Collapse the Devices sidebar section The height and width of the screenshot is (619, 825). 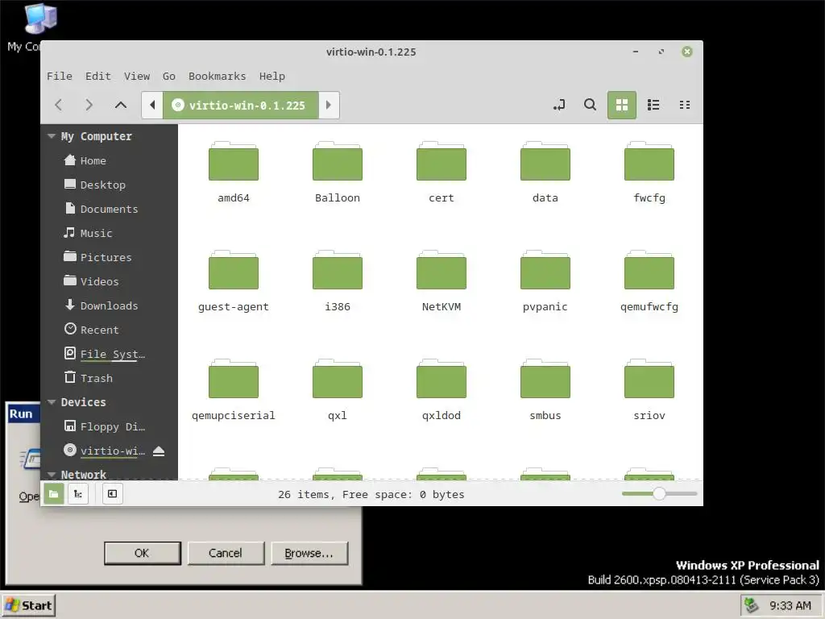(x=51, y=402)
